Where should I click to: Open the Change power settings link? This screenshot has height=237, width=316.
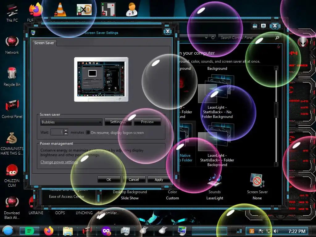[59, 162]
